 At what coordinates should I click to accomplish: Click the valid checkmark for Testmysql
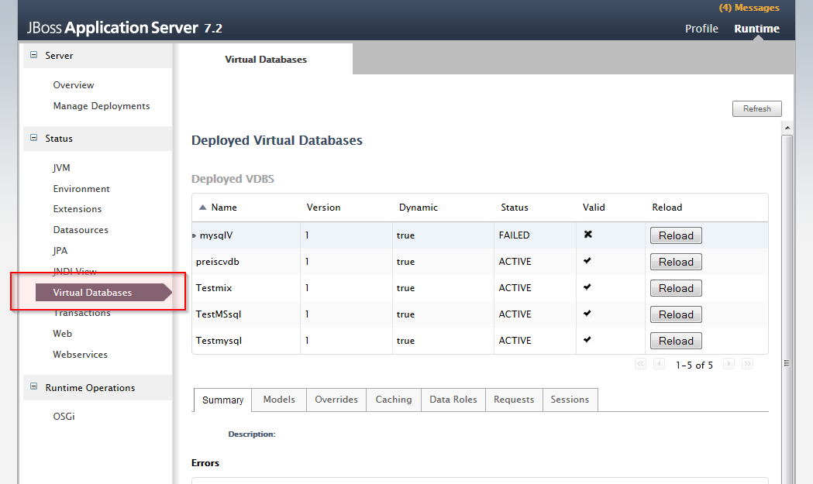tap(587, 340)
